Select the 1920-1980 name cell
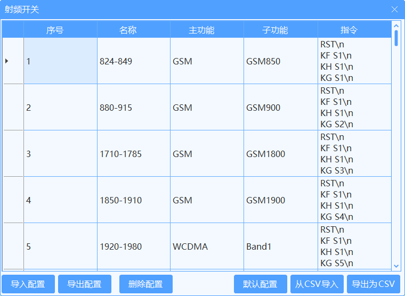Viewport: 405px width, 296px height. (x=134, y=246)
